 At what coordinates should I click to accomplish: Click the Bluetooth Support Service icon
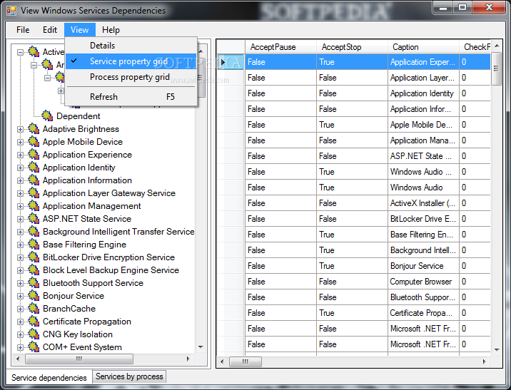[x=34, y=283]
